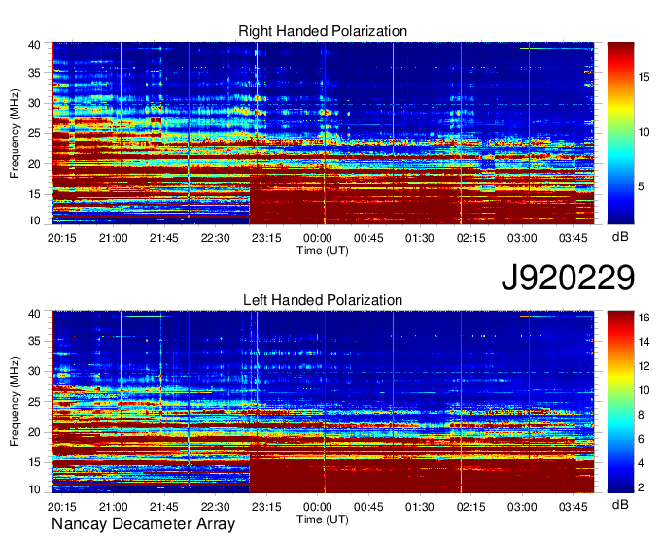661x536 pixels.
Task: Click the 10 MHz tick of Right Handed plot
Action: [x=34, y=220]
